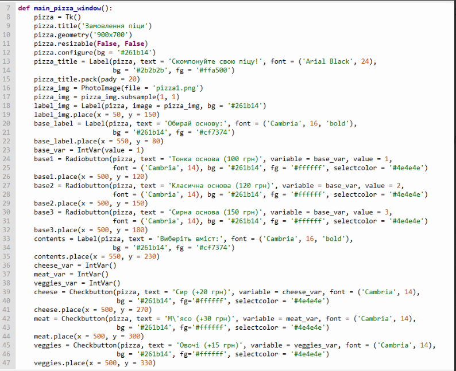
Task: Click contents.place on line 35
Action: 61,257
